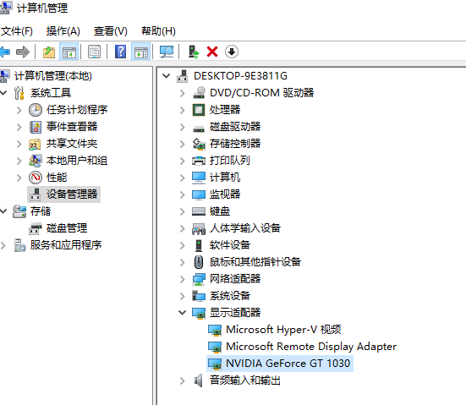Collapse the 显示适配器 category
Viewport: 466px width, 405px height.
point(182,313)
